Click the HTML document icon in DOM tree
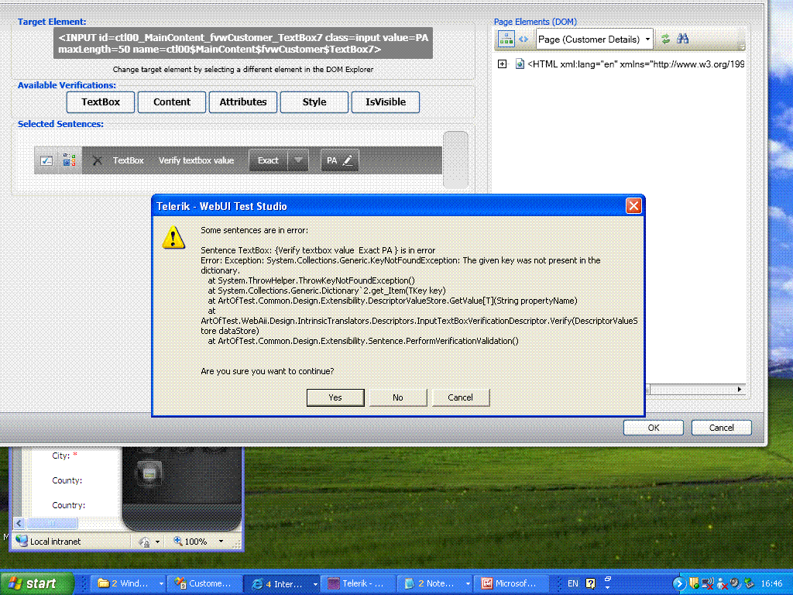 (x=520, y=64)
